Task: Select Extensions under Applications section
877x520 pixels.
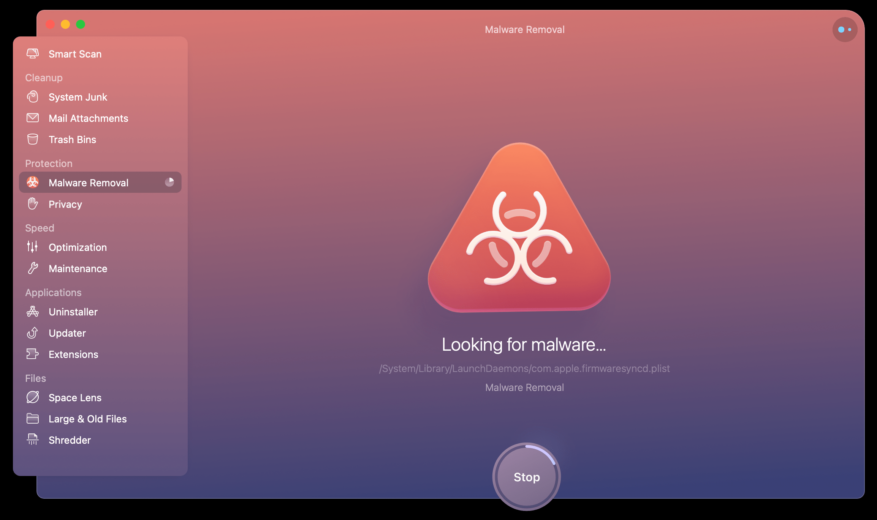Action: point(73,354)
